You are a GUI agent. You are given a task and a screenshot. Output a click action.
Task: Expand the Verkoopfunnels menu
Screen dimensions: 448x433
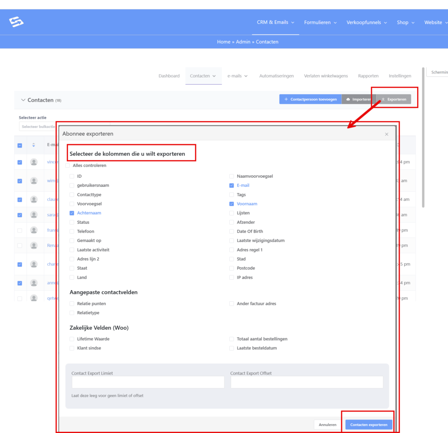[367, 22]
